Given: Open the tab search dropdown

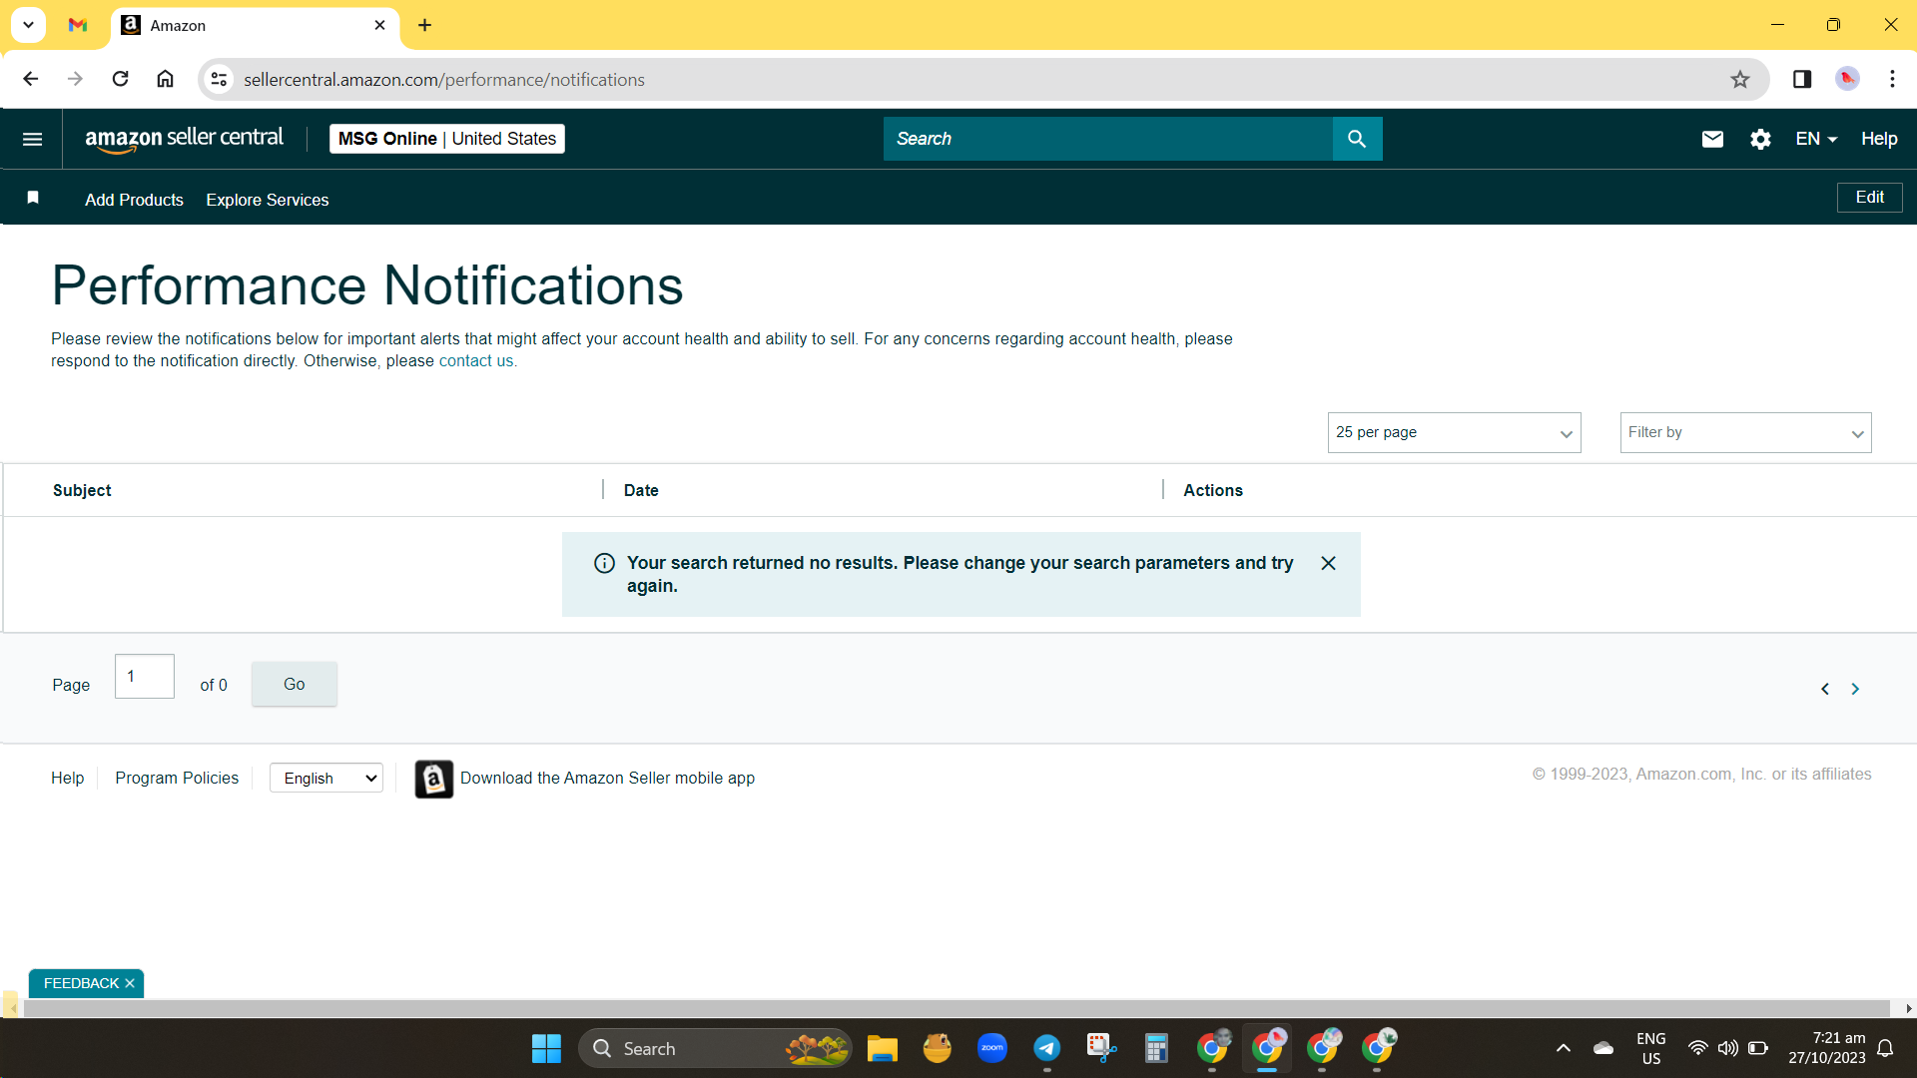Looking at the screenshot, I should [28, 25].
